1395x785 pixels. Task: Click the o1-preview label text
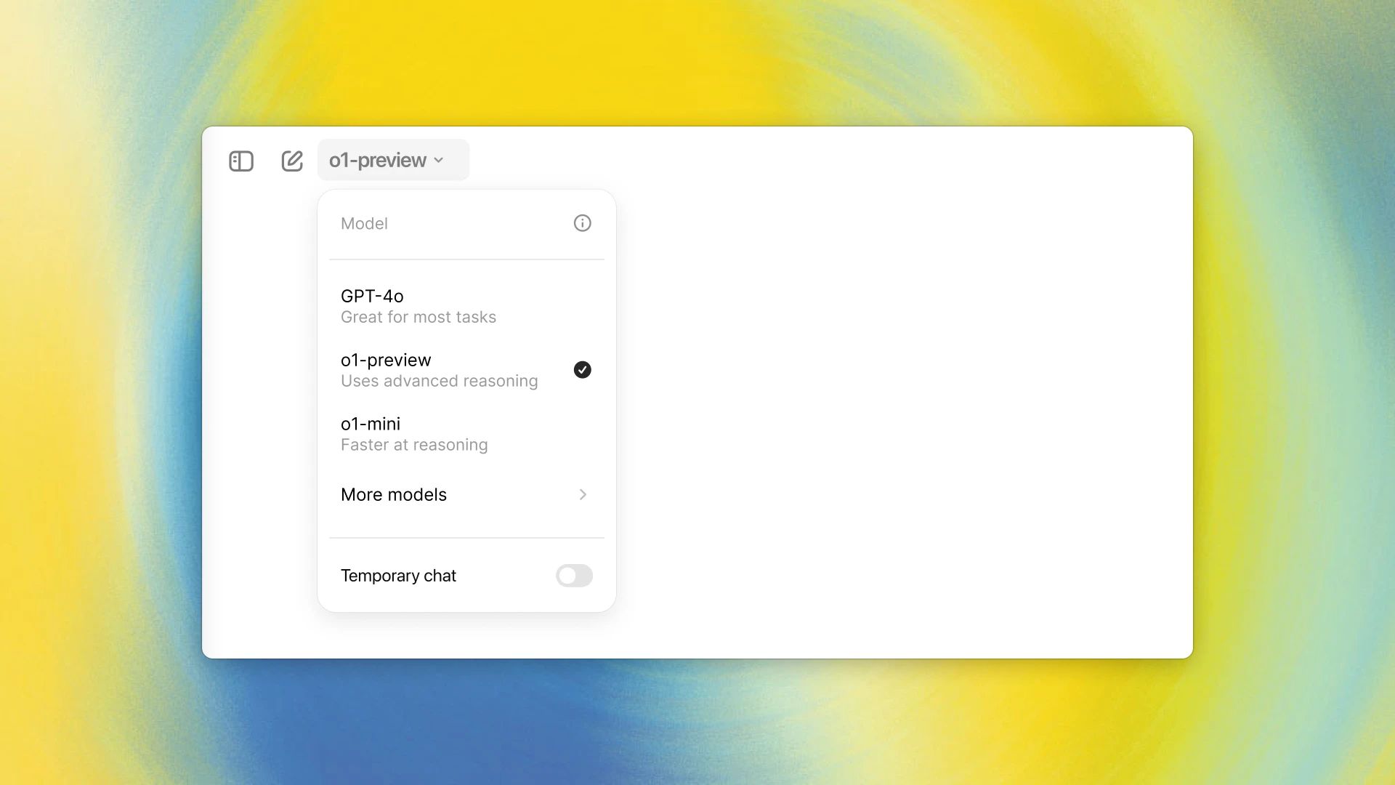pos(386,360)
